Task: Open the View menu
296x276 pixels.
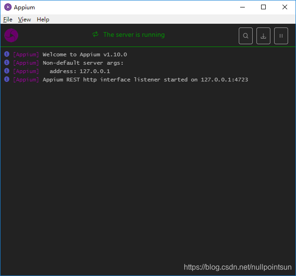Action: [x=24, y=20]
